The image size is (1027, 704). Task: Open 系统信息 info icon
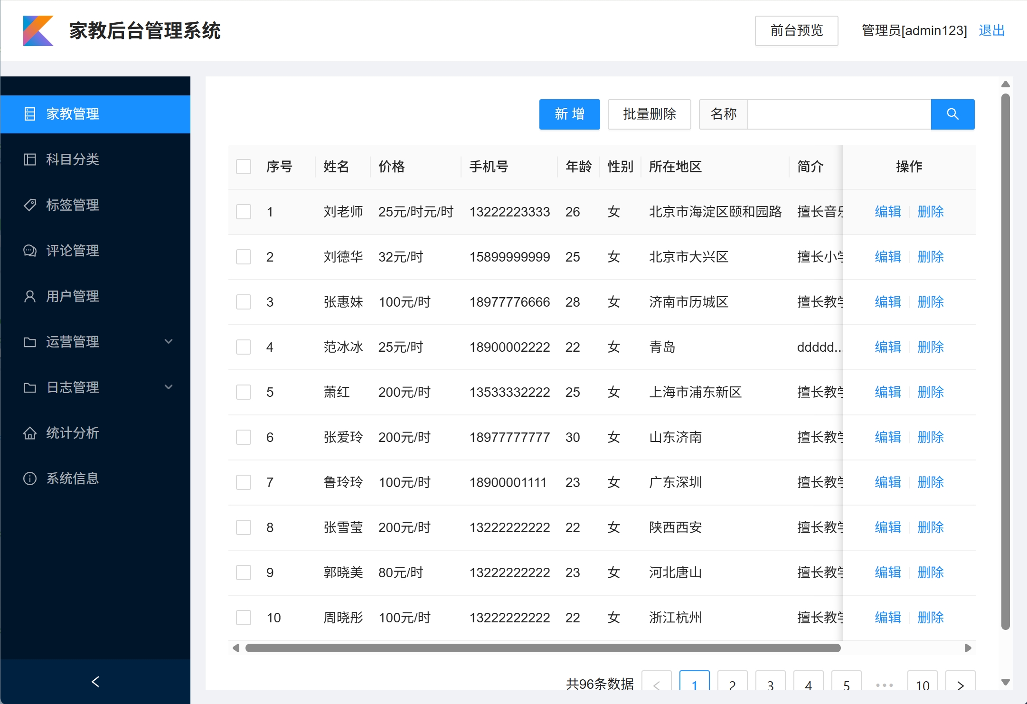(30, 478)
